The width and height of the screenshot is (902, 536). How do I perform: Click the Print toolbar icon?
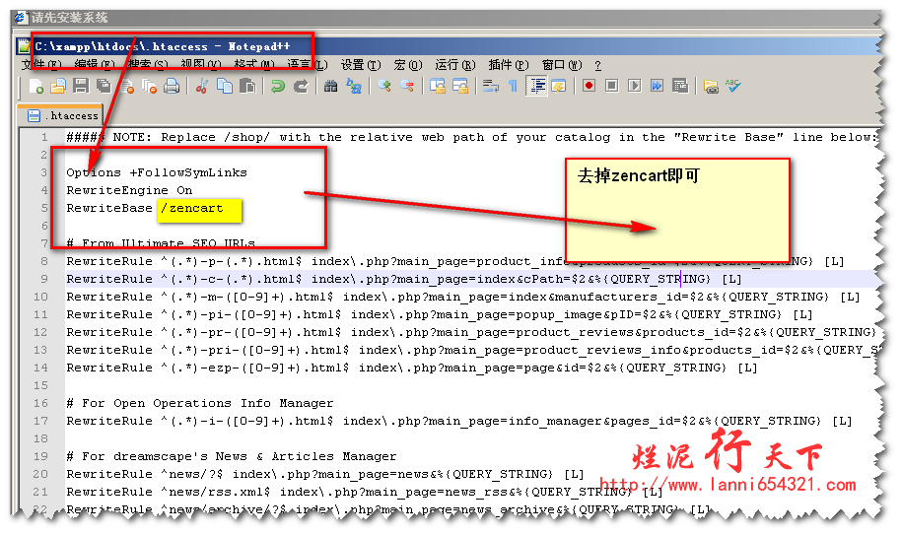(172, 87)
